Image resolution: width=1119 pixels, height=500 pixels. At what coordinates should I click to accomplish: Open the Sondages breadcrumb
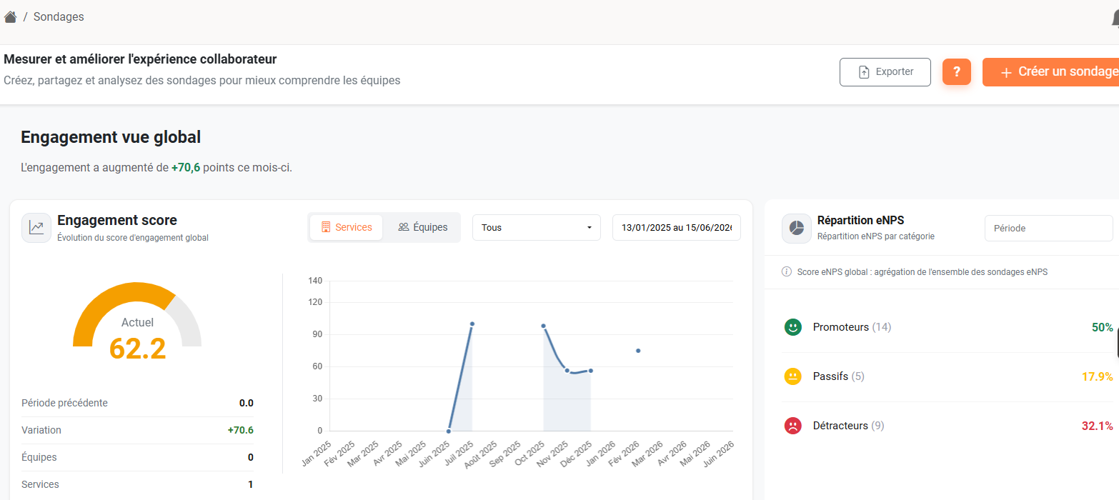[59, 16]
